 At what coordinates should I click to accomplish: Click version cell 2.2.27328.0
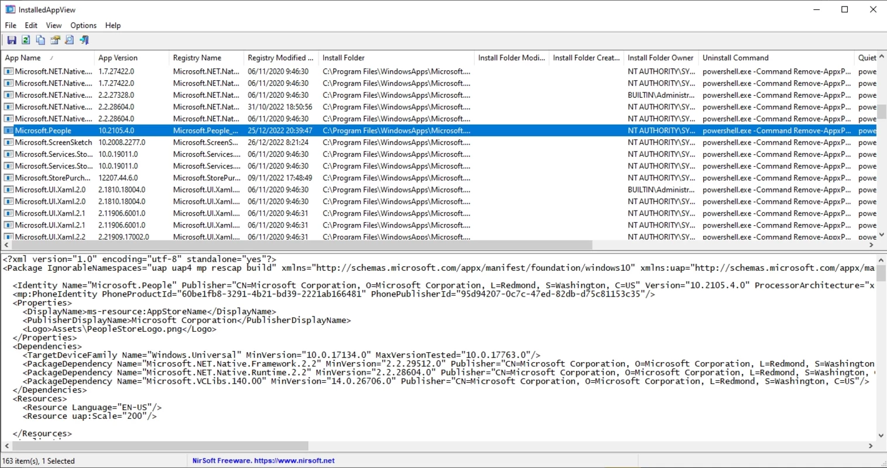pyautogui.click(x=116, y=95)
